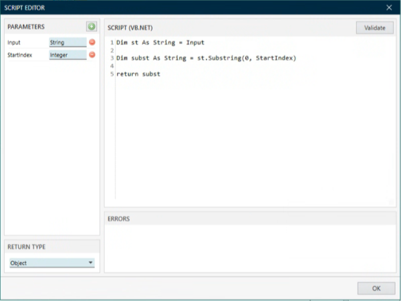
Task: Close the Script Editor dialog
Action: pos(389,7)
